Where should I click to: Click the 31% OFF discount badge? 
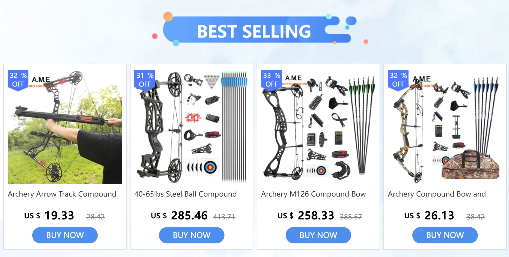coord(145,80)
